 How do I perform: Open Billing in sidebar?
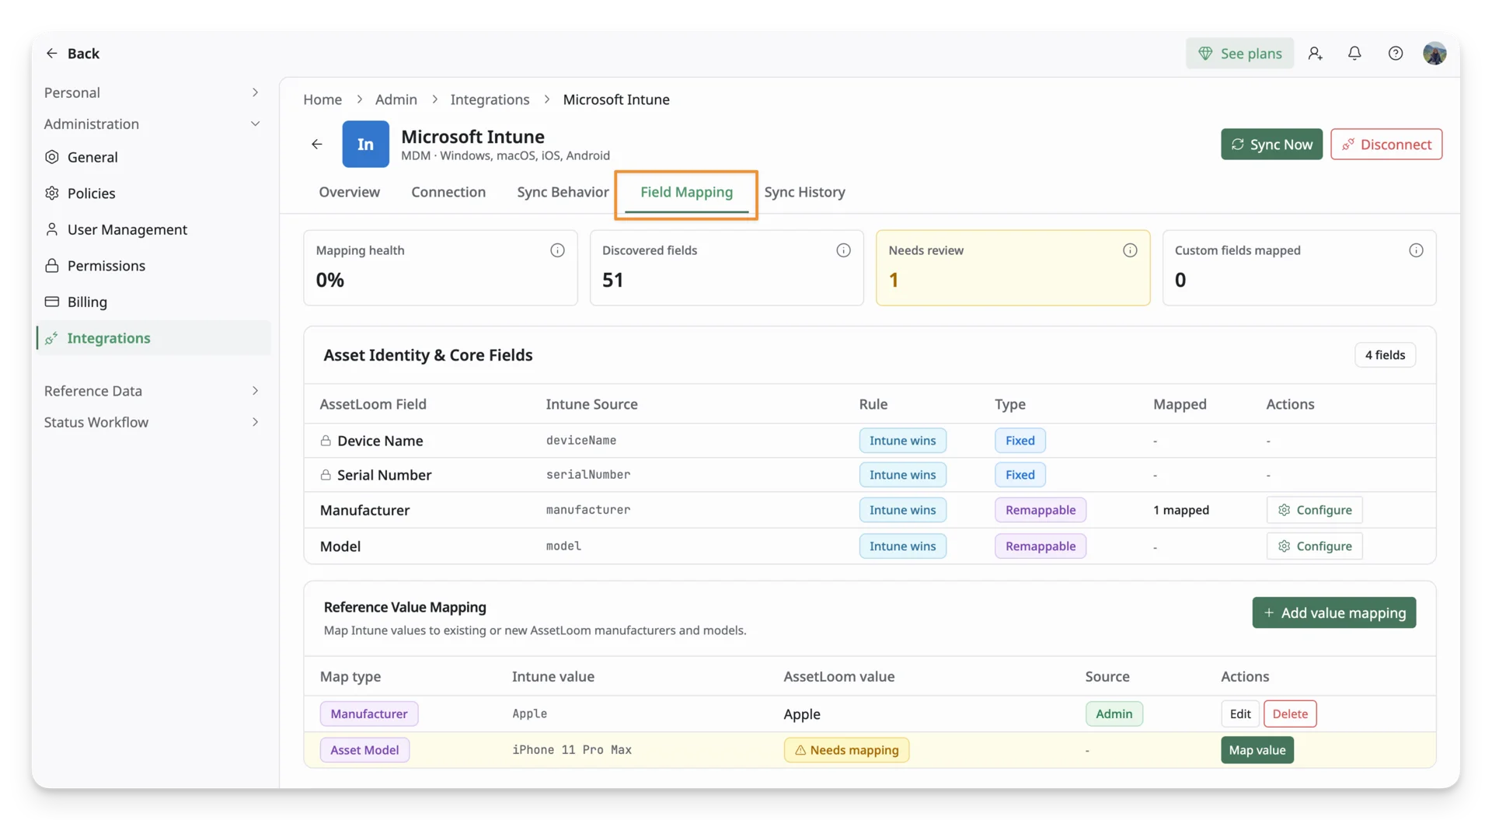click(152, 302)
